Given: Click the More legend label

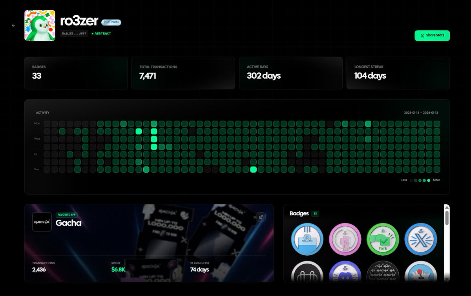Looking at the screenshot, I should tap(436, 180).
